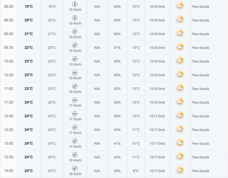Viewport: 228px width, 178px height.
Task: Select the few clouds icon at 09:30
Action: tap(180, 47)
